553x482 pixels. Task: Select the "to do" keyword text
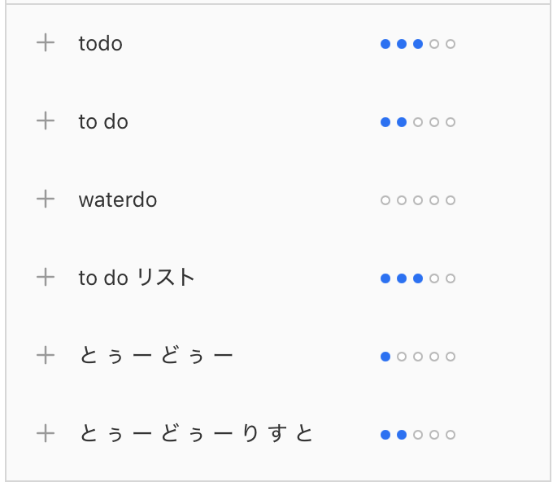(x=103, y=122)
